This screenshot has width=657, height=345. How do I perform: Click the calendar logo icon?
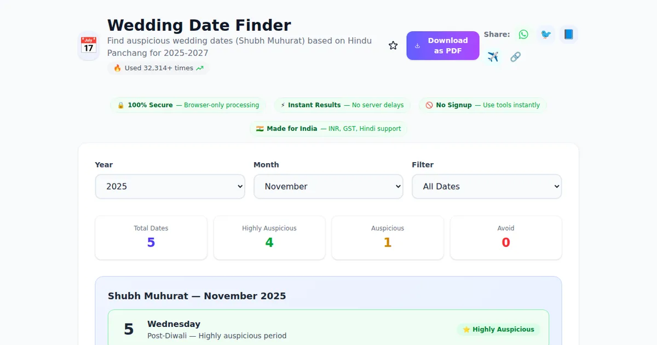[89, 45]
